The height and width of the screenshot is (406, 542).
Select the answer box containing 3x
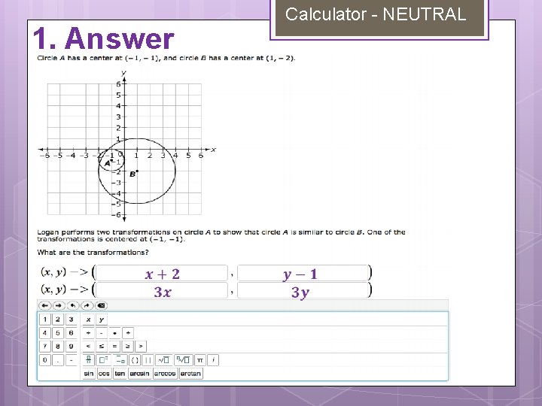click(x=162, y=290)
